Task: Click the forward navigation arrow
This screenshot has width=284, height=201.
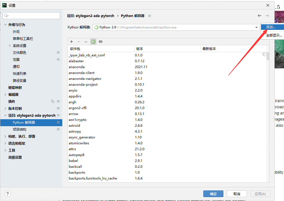Action: pos(267,16)
